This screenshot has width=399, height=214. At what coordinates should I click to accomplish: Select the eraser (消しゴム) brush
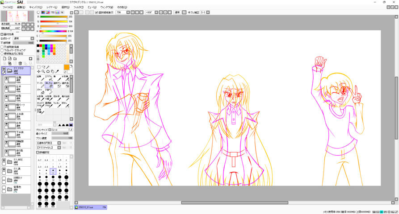coord(49,84)
